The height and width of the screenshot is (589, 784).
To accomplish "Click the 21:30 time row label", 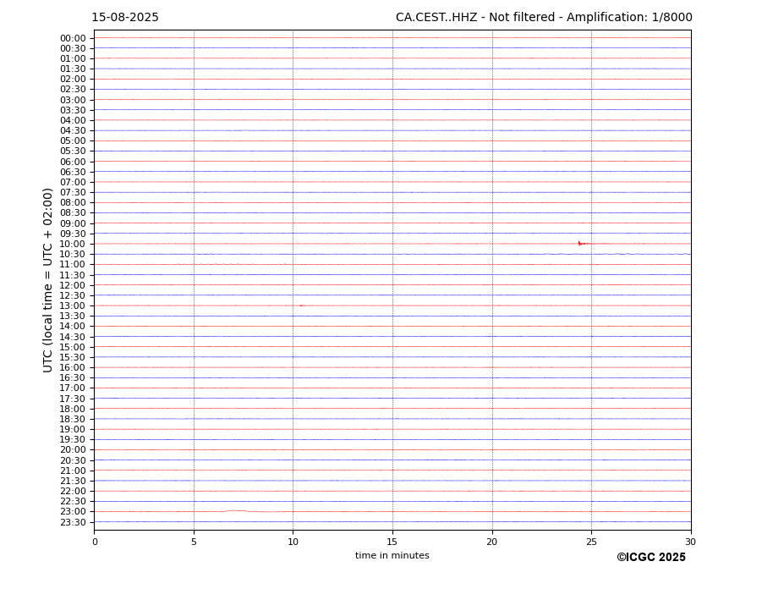I will pyautogui.click(x=73, y=481).
